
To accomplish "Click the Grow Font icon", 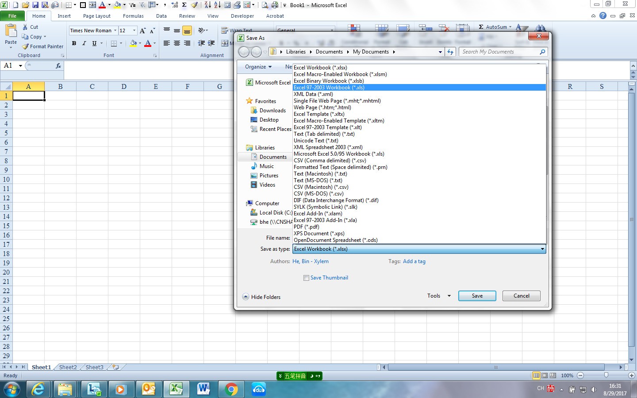I will tap(142, 31).
